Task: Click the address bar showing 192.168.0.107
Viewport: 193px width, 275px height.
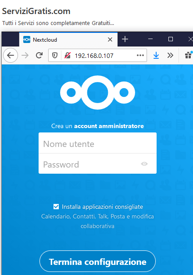Action: [x=97, y=55]
